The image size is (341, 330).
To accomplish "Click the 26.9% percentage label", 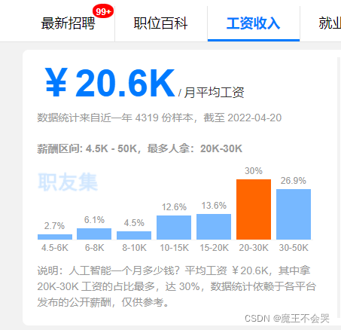I will click(x=294, y=181).
